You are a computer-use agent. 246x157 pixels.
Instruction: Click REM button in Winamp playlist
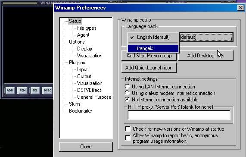tap(22, 91)
